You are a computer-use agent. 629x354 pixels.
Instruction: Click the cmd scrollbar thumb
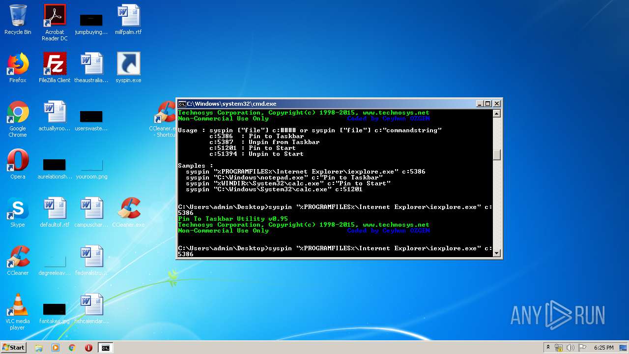point(497,154)
